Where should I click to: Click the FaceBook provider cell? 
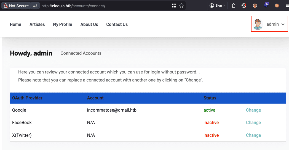(22, 122)
